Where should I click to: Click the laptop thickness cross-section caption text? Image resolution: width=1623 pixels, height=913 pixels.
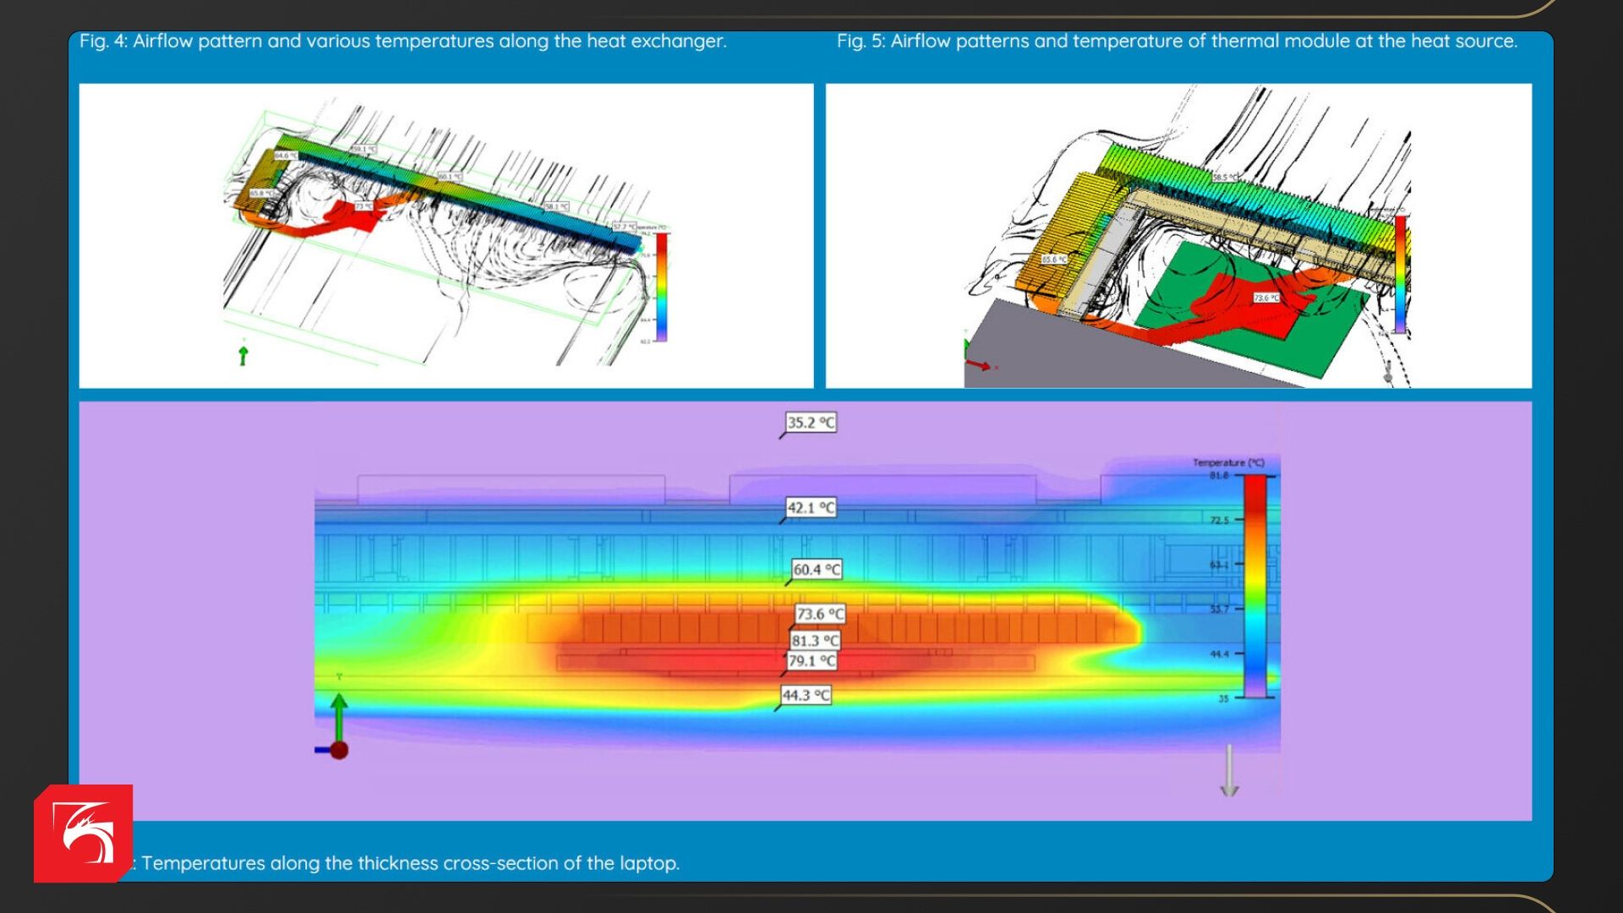pos(410,863)
